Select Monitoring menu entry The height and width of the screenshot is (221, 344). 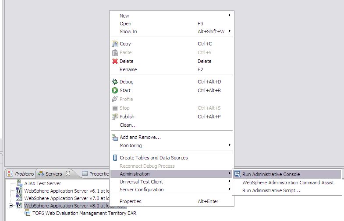tap(172, 145)
